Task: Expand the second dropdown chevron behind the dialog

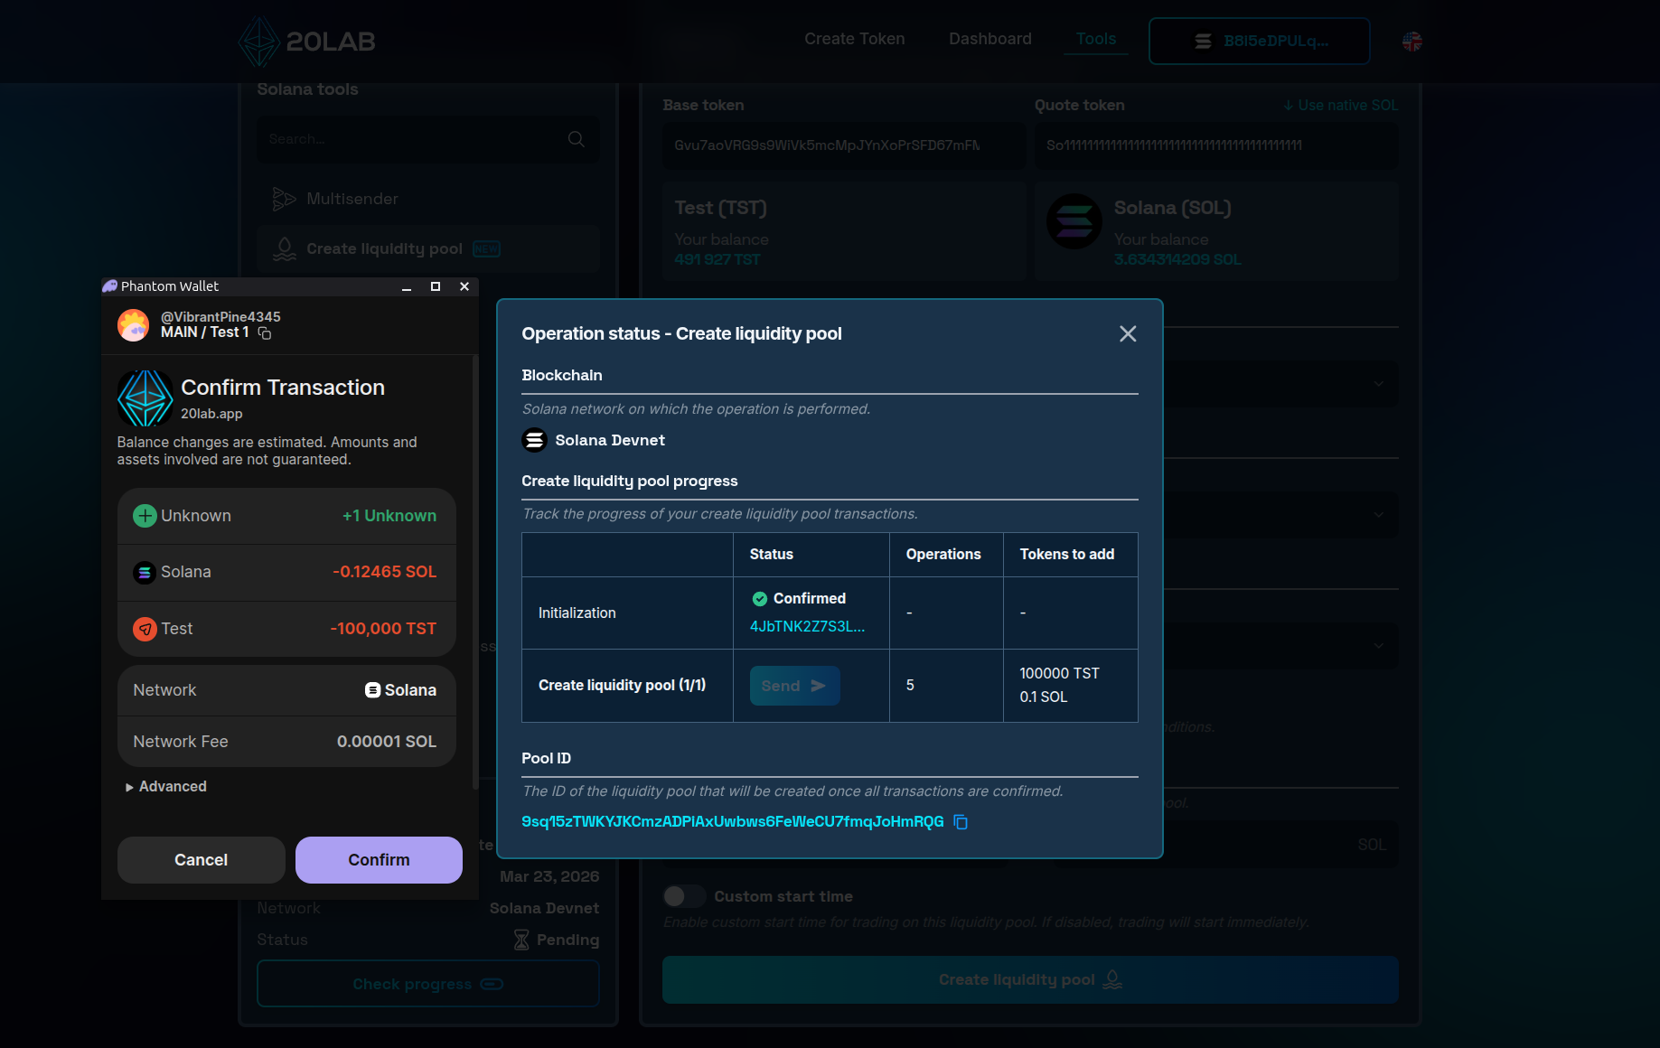Action: pyautogui.click(x=1379, y=515)
